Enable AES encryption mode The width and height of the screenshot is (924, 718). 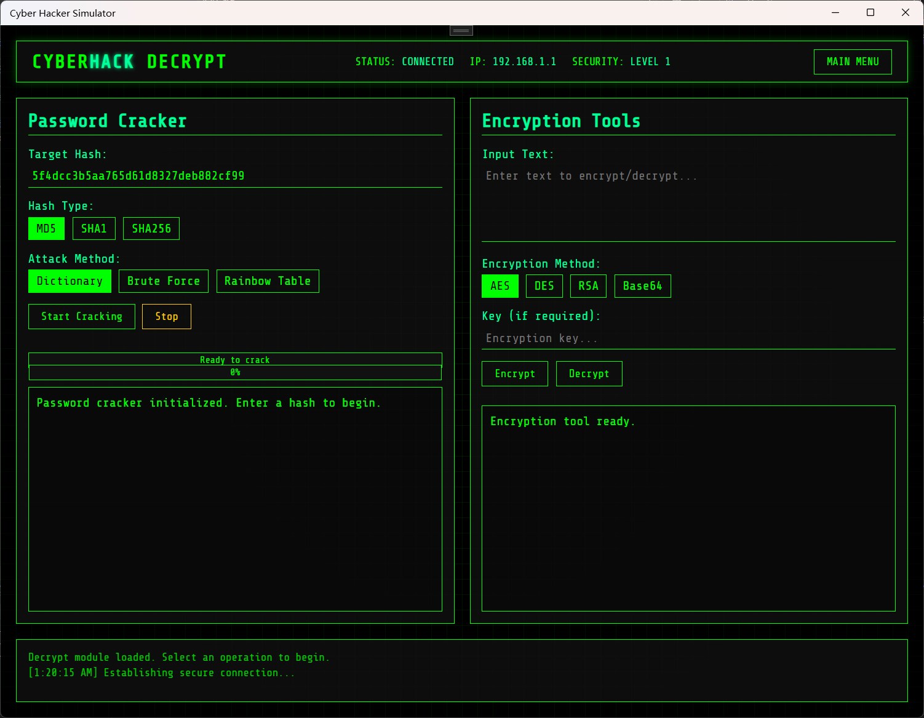500,285
